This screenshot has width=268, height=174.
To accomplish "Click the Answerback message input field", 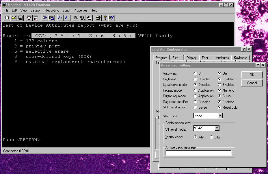I will tap(199, 153).
